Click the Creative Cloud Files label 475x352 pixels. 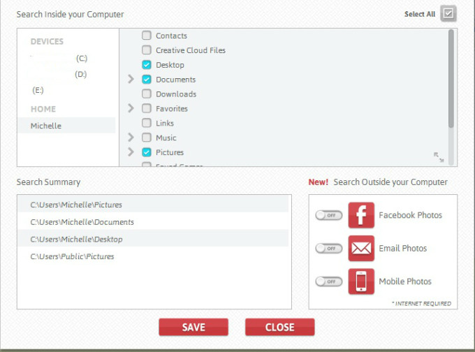pos(191,50)
